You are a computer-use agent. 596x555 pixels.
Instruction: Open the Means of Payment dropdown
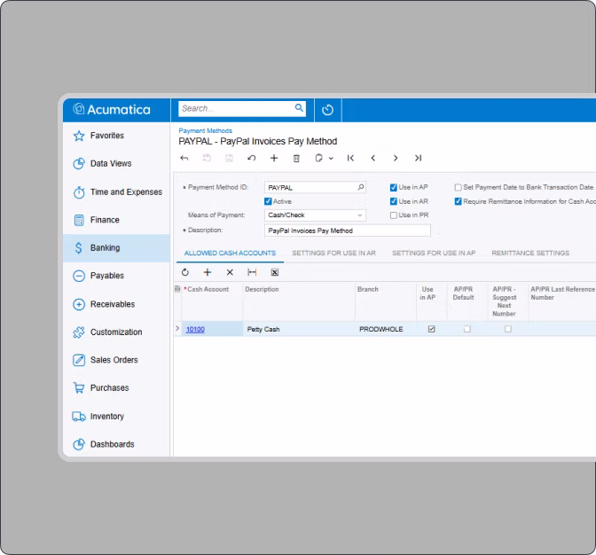(x=315, y=215)
